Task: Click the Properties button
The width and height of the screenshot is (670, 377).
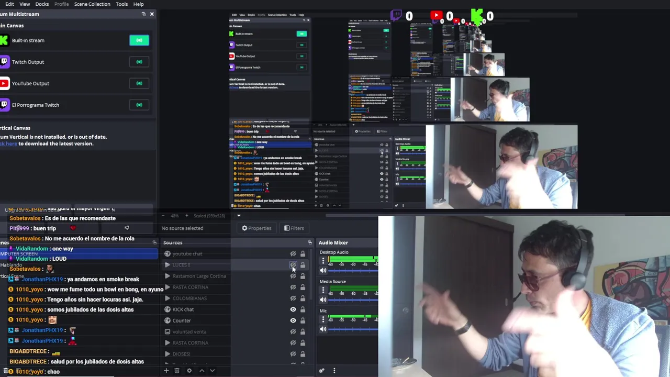Action: tap(256, 228)
